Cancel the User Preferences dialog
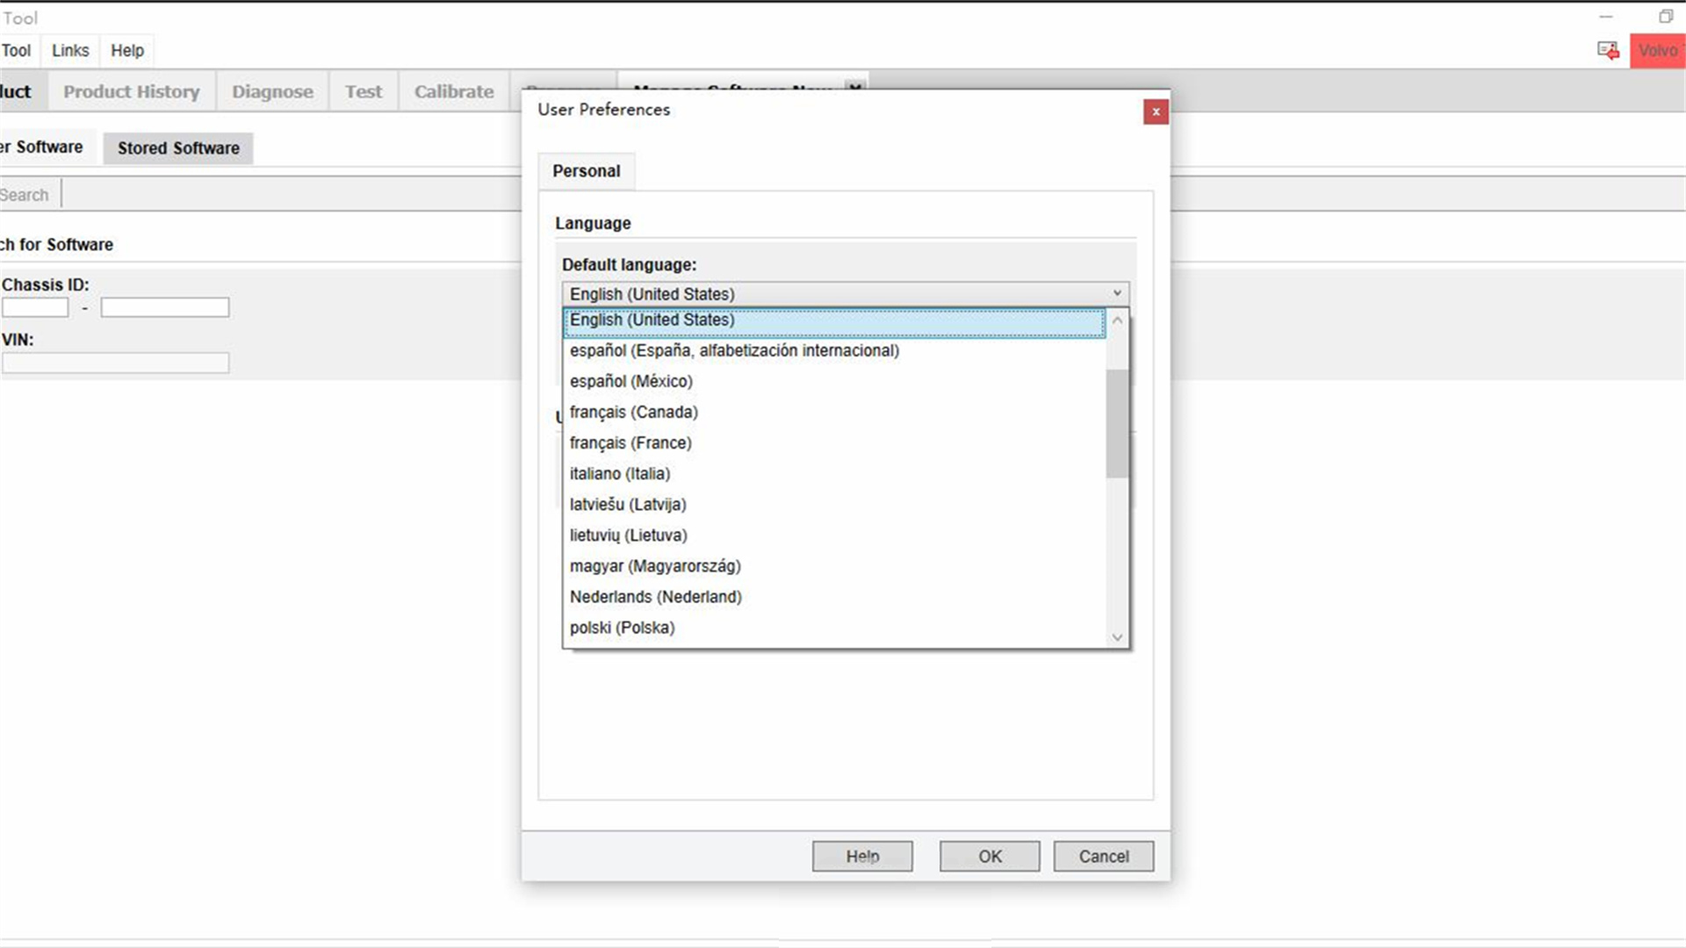The width and height of the screenshot is (1686, 948). click(1104, 856)
